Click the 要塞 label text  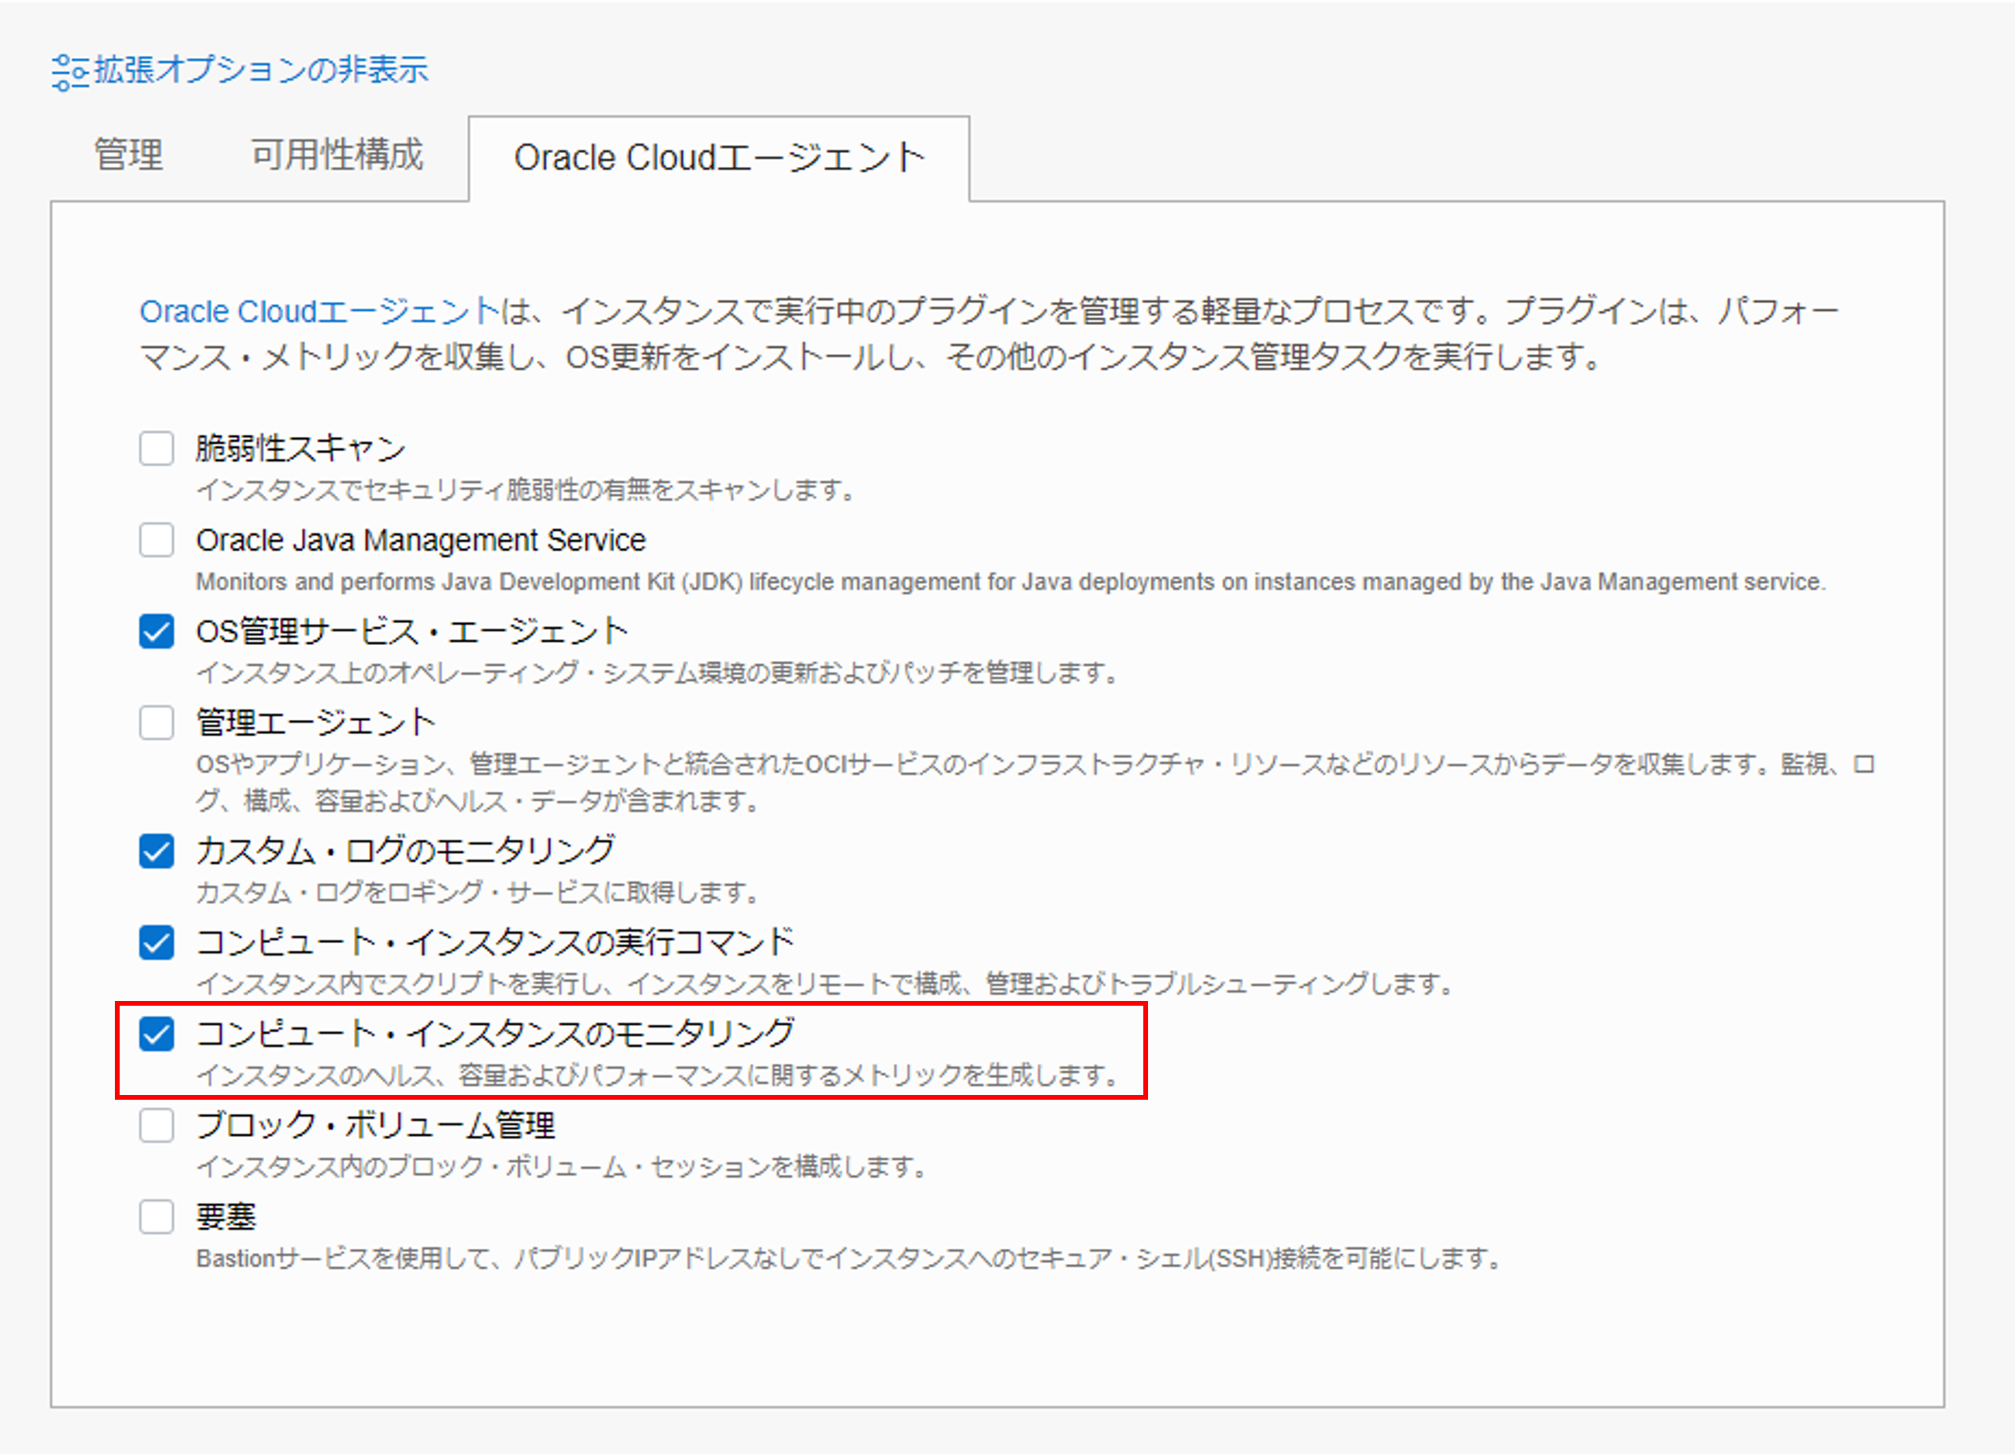pos(227,1216)
